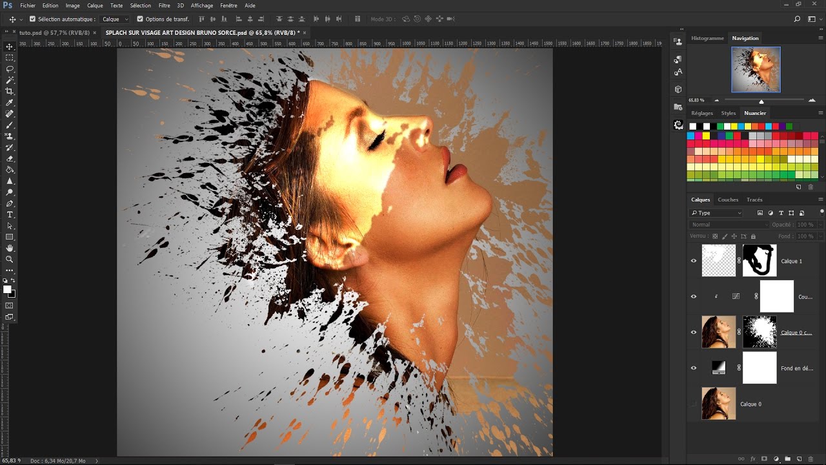
Task: Select the Zoom magnifier tool
Action: [10, 259]
